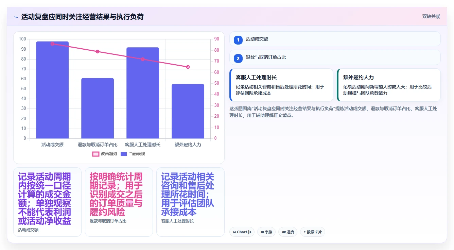This screenshot has height=250, width=454.
Task: Click x-axis label 客服人工处理时长
Action: click(143, 145)
